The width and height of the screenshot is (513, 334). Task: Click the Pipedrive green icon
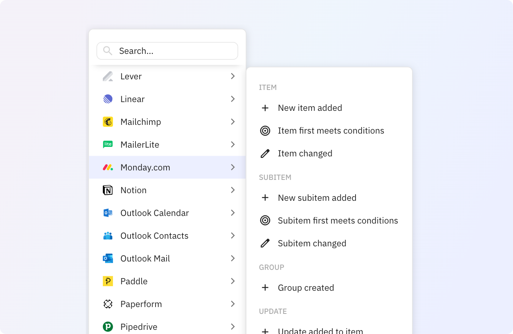click(108, 327)
